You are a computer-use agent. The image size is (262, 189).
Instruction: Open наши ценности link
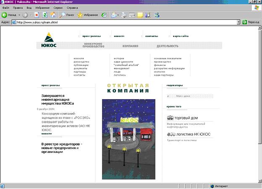[123, 62]
